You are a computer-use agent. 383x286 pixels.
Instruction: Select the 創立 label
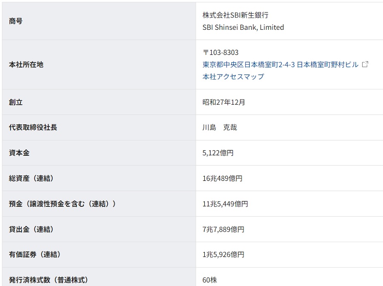pos(16,102)
